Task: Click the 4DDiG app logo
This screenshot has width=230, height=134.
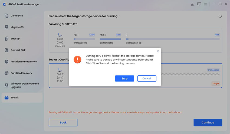Action: (5, 4)
